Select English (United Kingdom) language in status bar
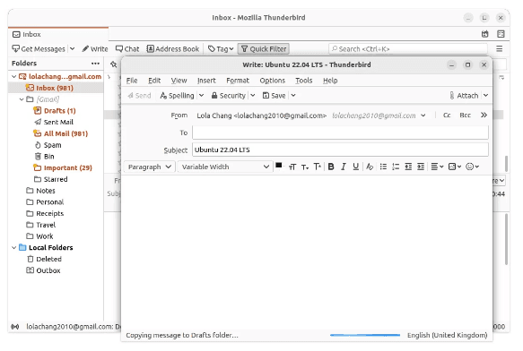Image resolution: width=523 pixels, height=351 pixels. (x=447, y=336)
